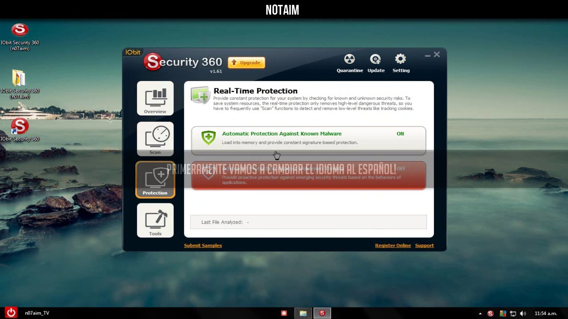This screenshot has width=568, height=319.
Task: Minimize the Security 360 window
Action: click(427, 55)
